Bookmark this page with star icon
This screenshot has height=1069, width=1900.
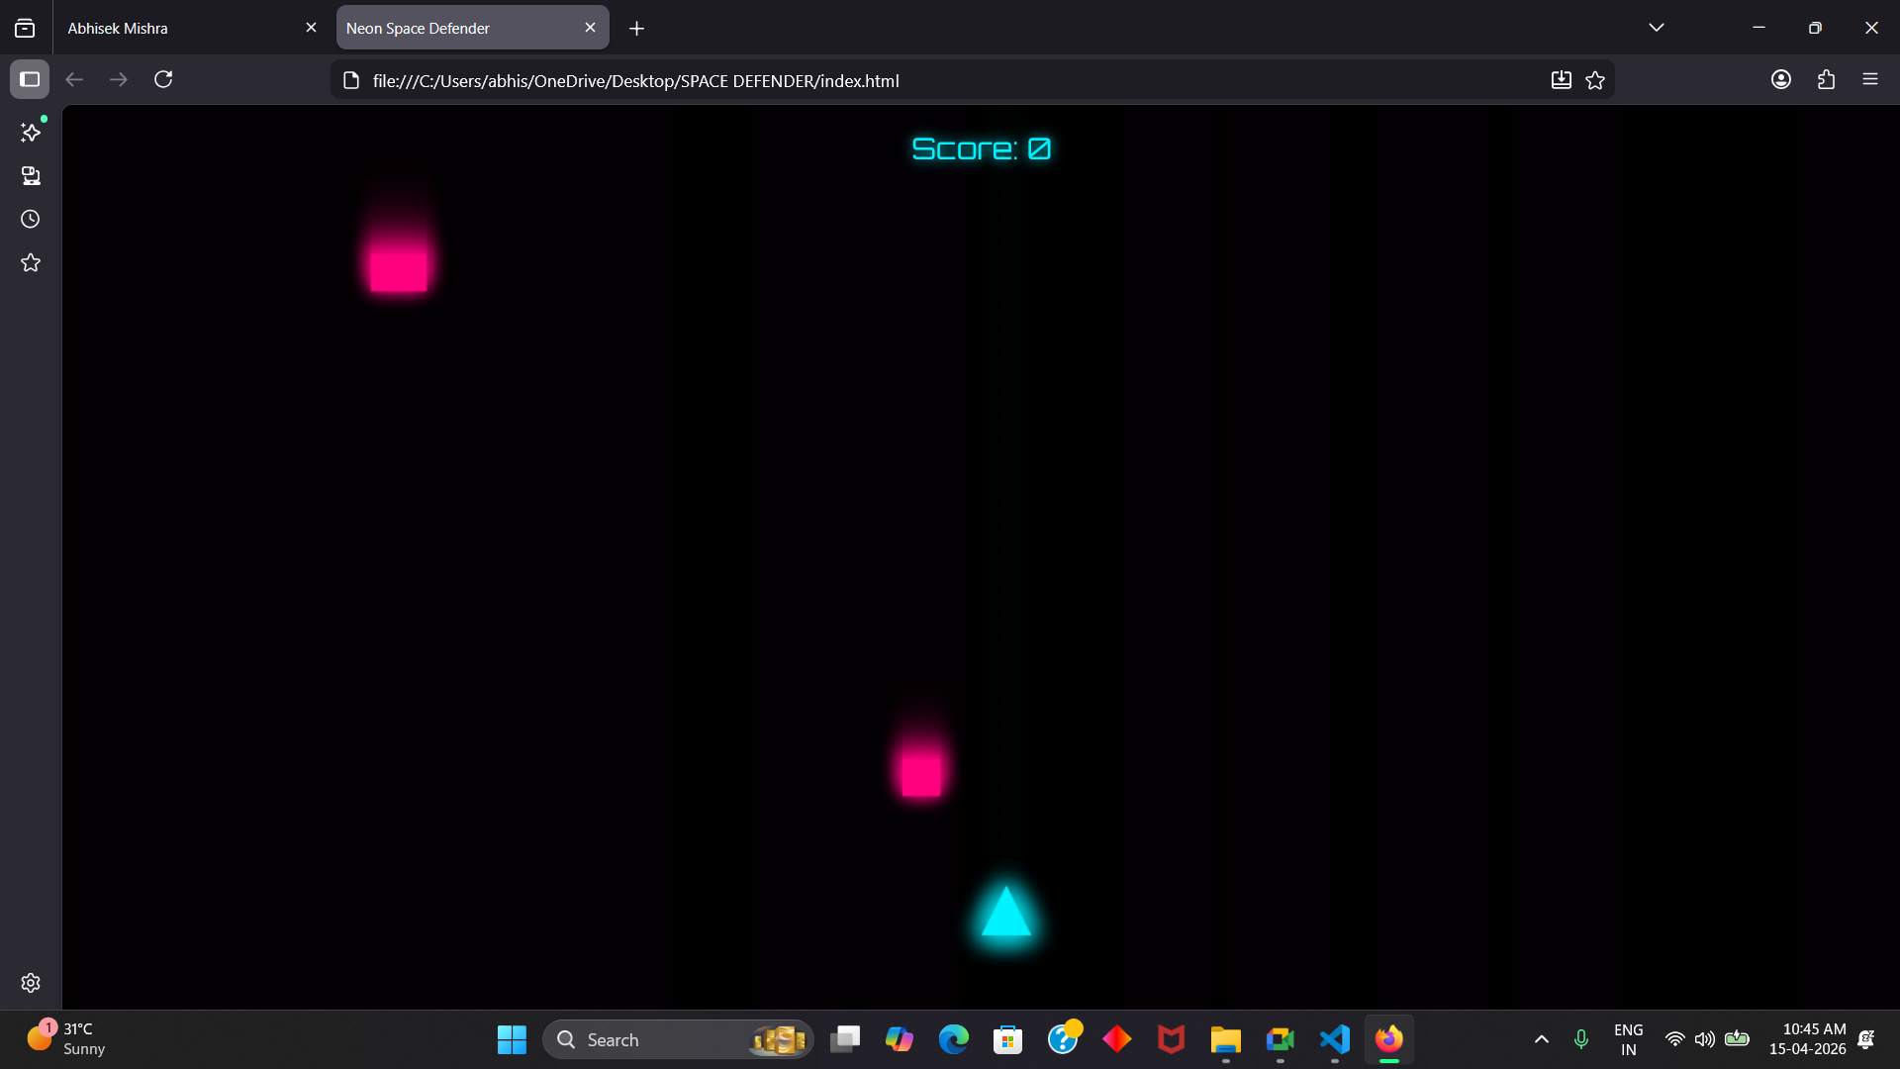point(1595,80)
